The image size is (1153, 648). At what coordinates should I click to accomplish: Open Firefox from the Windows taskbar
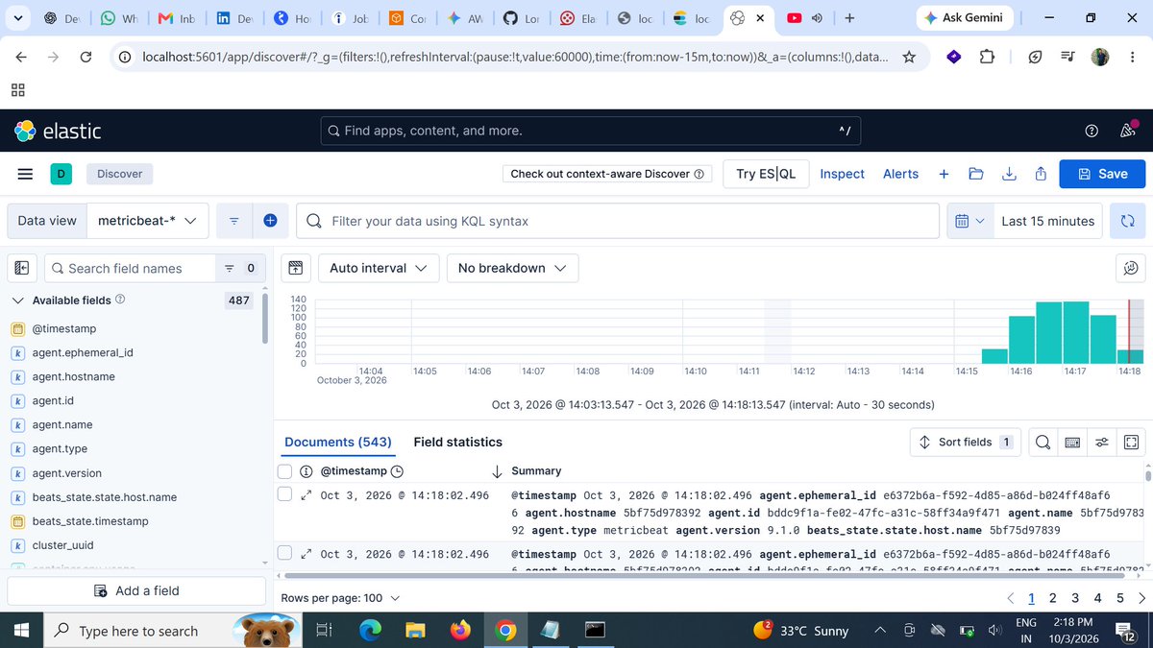(x=461, y=631)
